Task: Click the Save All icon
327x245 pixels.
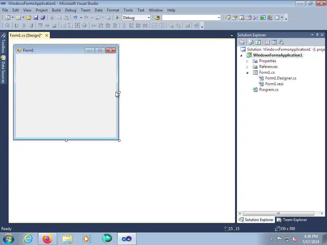Action: [43, 18]
